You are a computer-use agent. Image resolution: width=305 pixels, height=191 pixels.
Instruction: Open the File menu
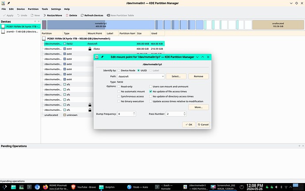pos(4,9)
